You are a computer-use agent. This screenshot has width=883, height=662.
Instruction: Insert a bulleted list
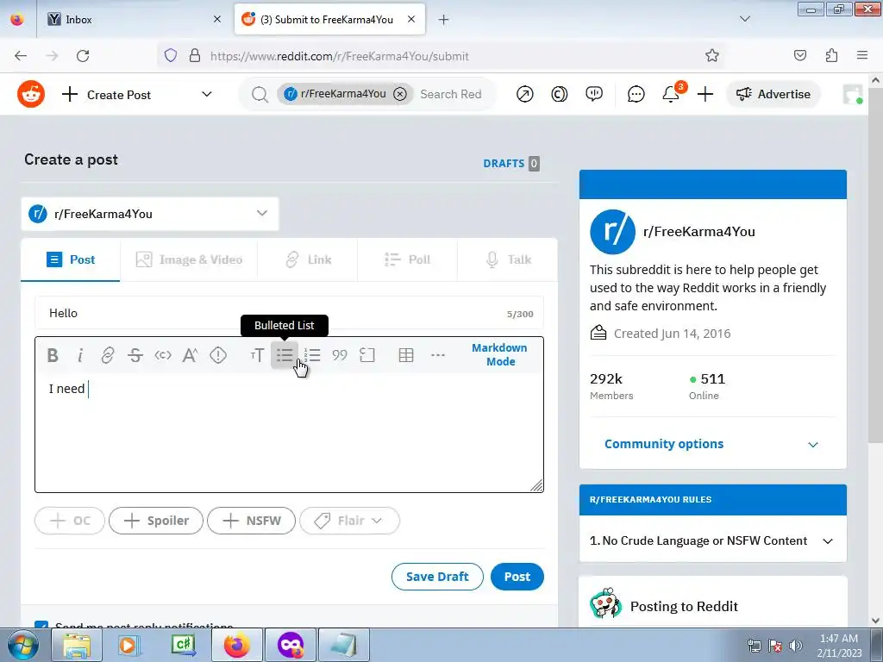coord(285,355)
